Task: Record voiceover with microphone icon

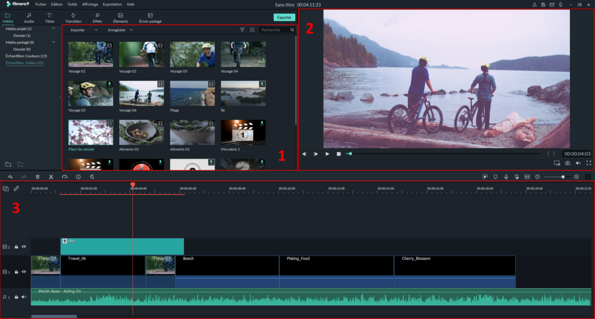Action: (x=506, y=177)
